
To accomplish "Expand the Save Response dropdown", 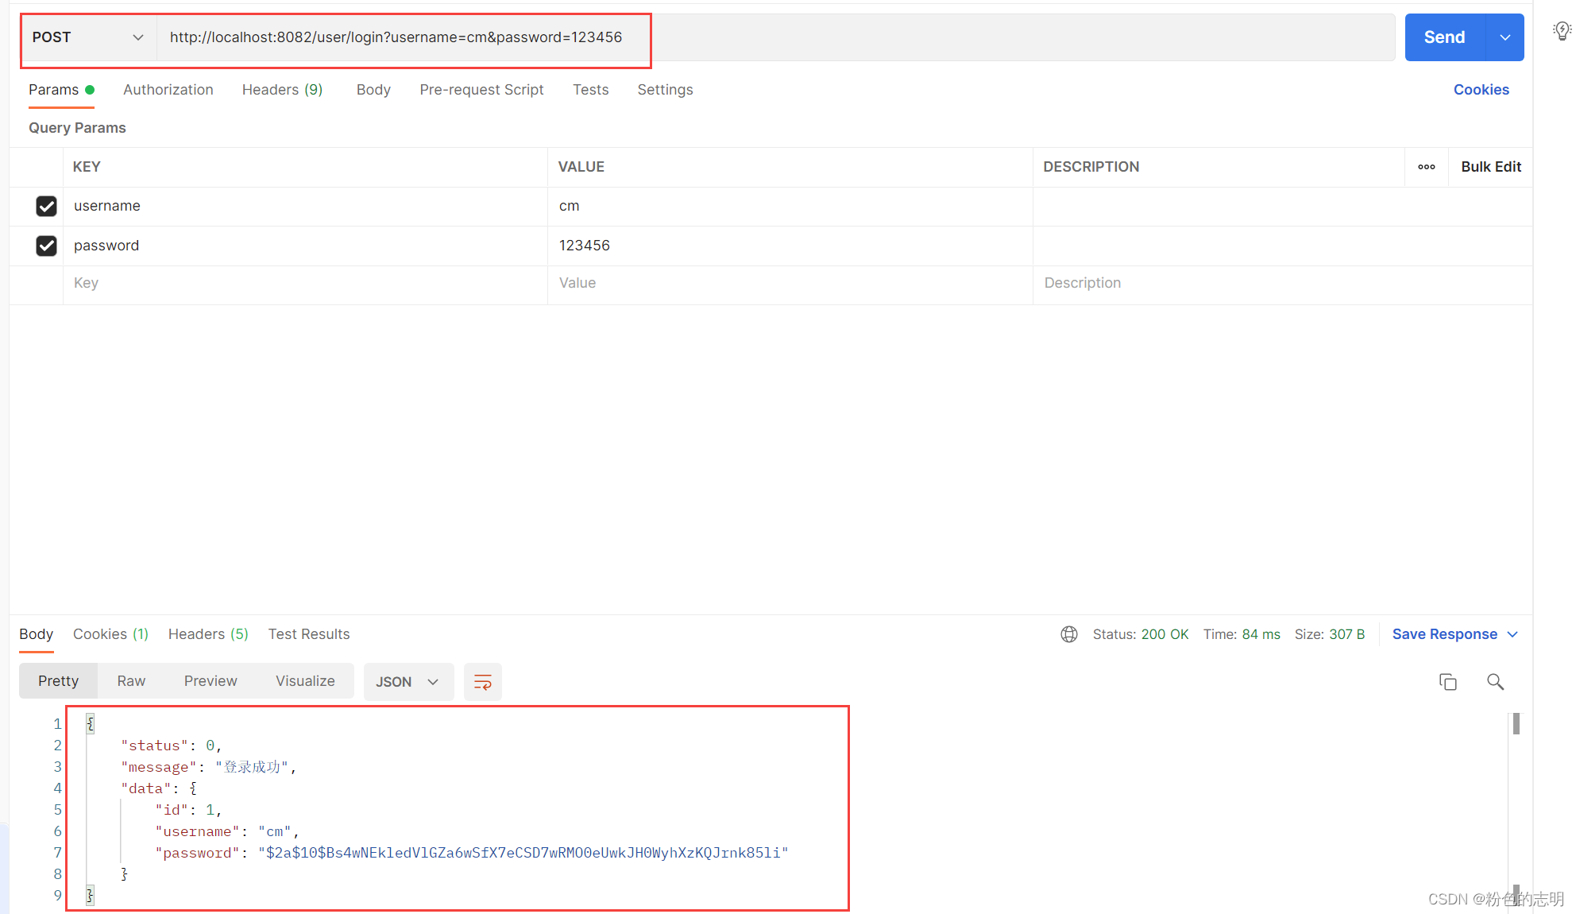I will click(1512, 634).
